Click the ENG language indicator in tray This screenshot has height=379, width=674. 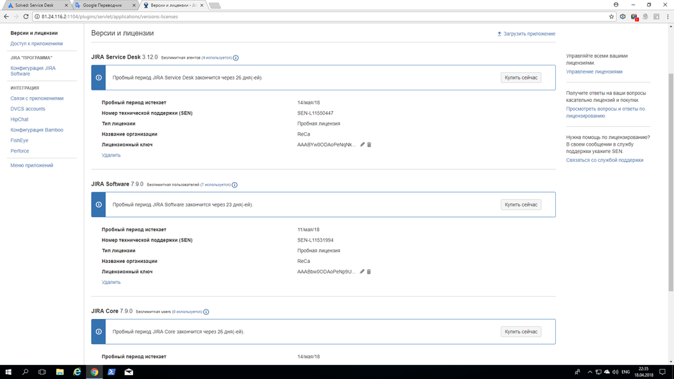(626, 372)
